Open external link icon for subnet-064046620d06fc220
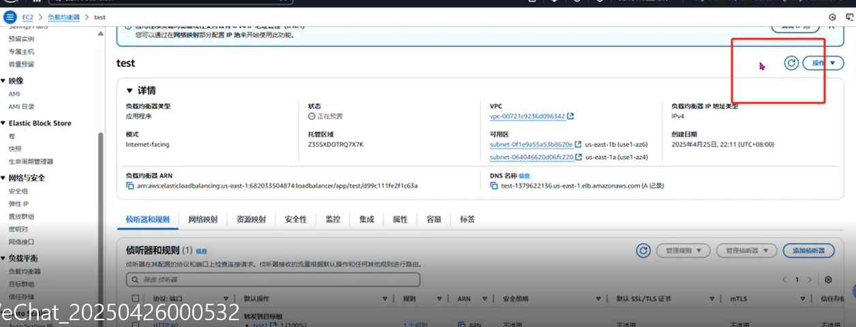 pos(578,157)
